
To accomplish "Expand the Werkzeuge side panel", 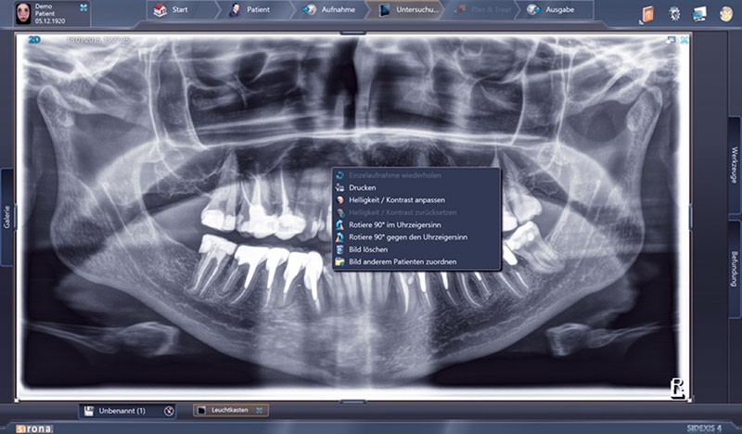I will 735,164.
